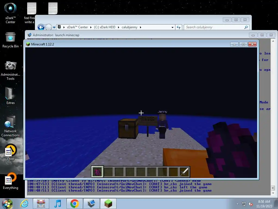Launch the AIMP desktop shortcut

tap(10, 152)
